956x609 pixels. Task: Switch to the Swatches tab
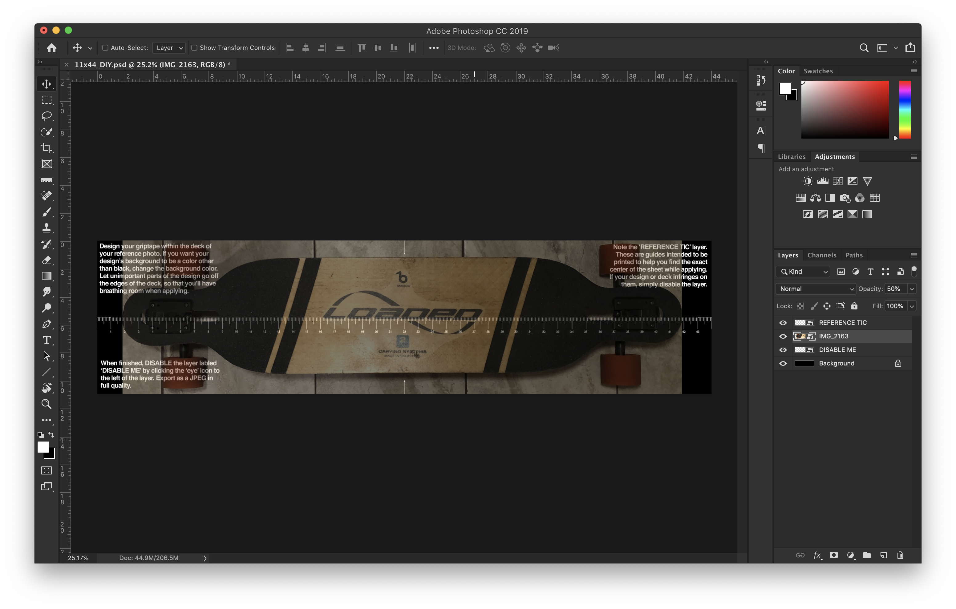[x=817, y=71]
